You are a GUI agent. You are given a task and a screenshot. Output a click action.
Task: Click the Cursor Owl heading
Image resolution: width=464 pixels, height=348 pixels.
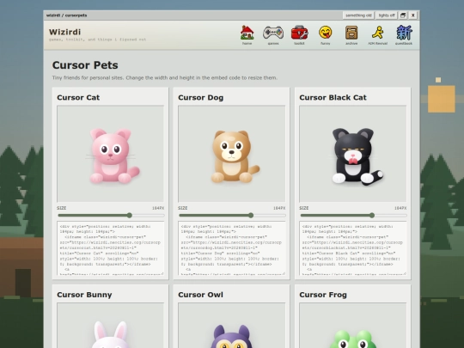(200, 295)
